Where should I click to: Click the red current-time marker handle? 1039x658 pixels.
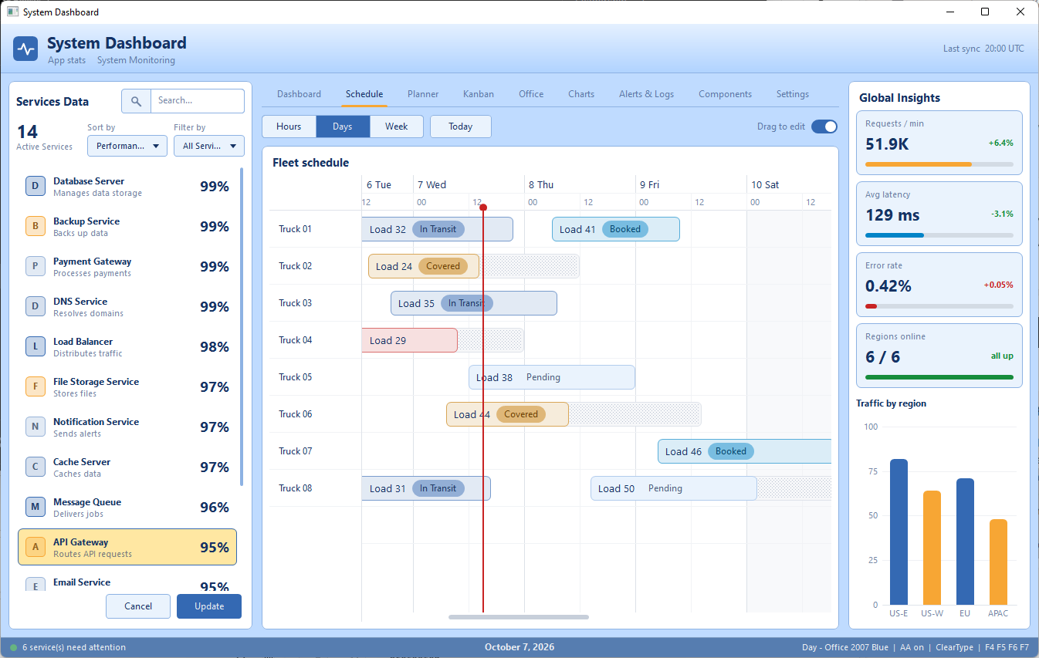click(x=483, y=207)
